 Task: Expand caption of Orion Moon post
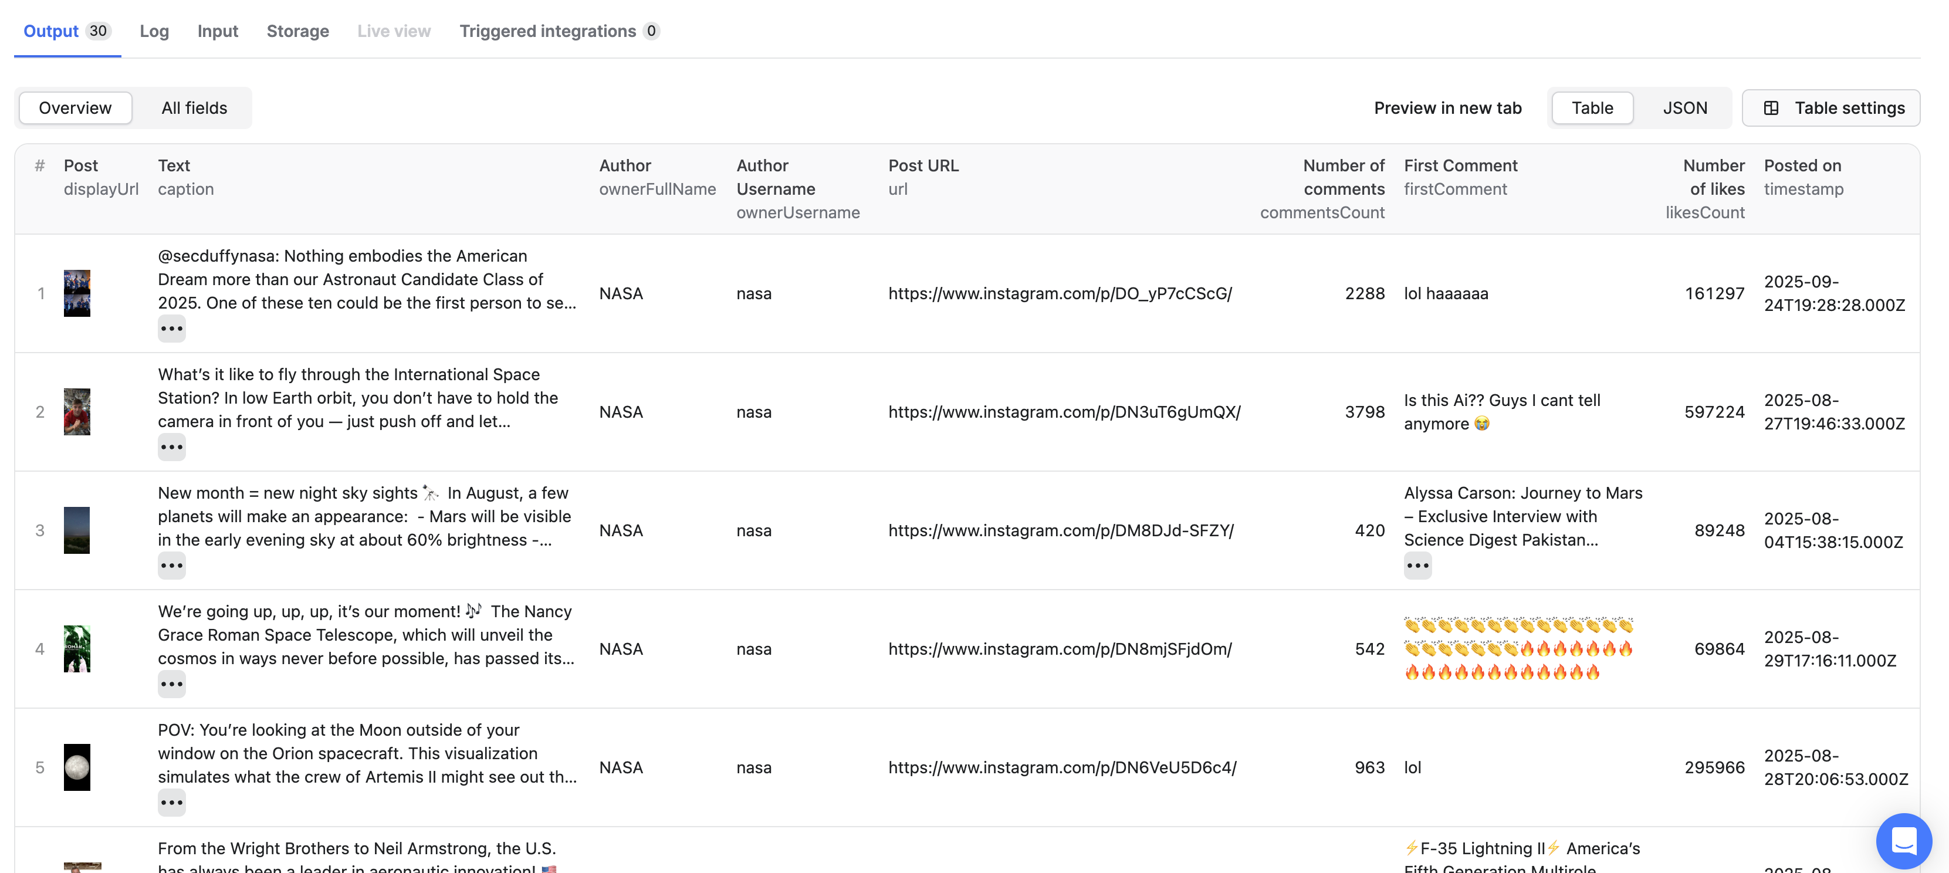(x=172, y=803)
